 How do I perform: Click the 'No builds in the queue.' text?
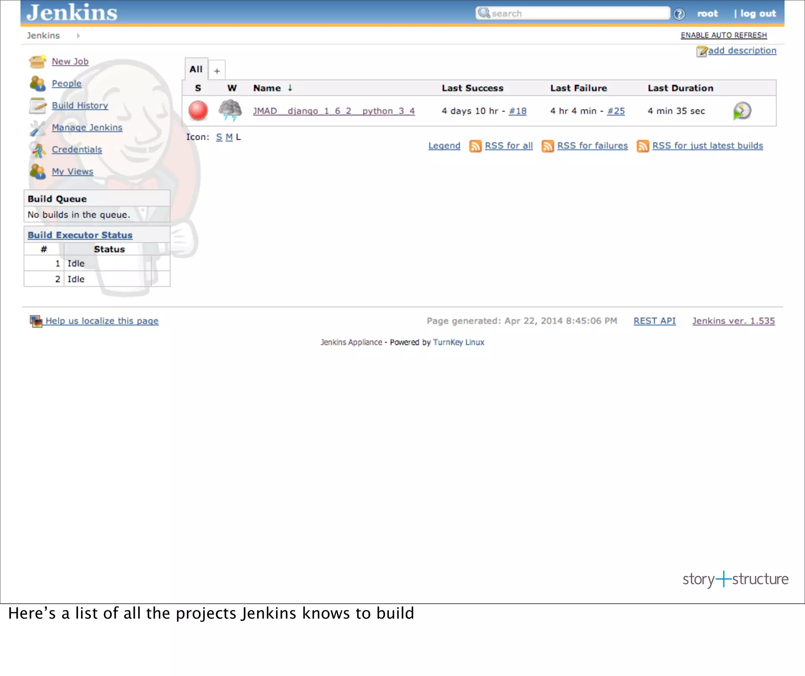pyautogui.click(x=79, y=215)
